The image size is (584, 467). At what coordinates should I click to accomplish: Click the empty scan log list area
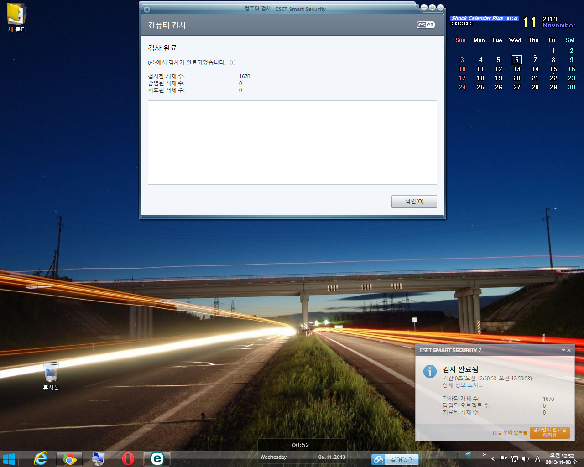tap(292, 142)
